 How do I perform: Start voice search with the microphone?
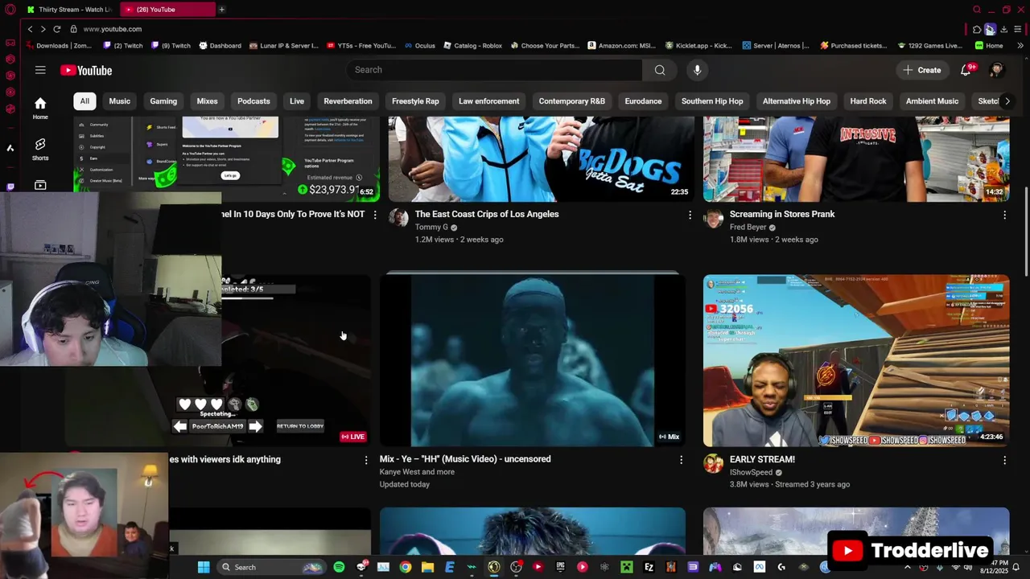click(x=697, y=70)
